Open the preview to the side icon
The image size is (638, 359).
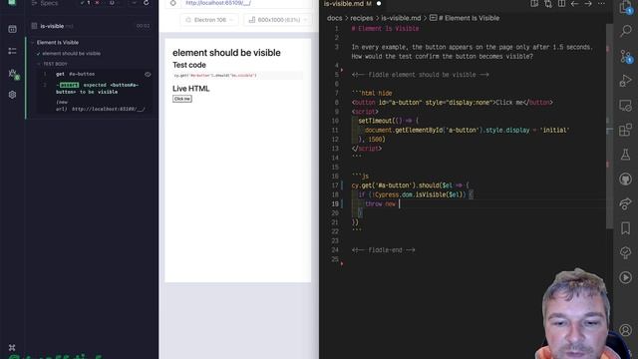[534, 4]
